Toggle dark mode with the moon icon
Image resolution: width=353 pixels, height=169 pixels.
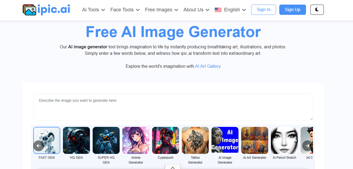pyautogui.click(x=317, y=9)
